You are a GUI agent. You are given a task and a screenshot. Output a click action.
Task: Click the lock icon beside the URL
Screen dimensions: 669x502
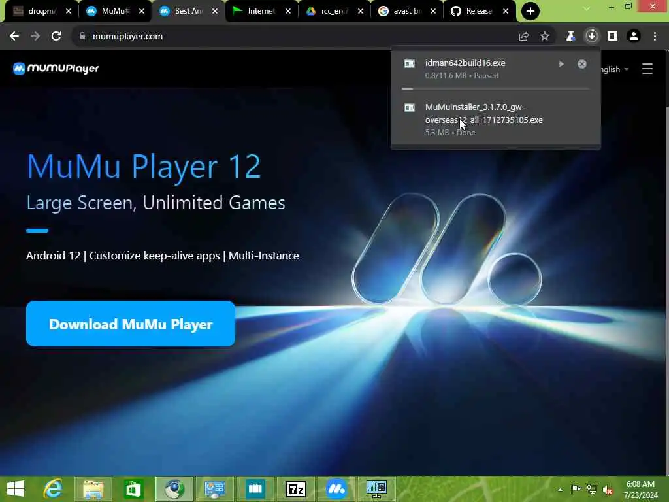tap(82, 37)
